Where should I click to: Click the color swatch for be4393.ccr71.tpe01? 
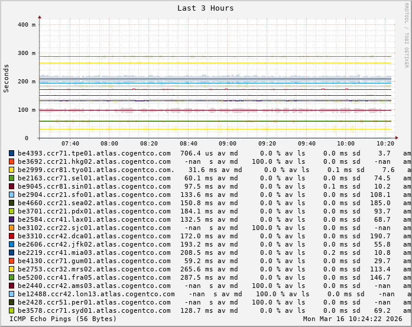(x=11, y=153)
